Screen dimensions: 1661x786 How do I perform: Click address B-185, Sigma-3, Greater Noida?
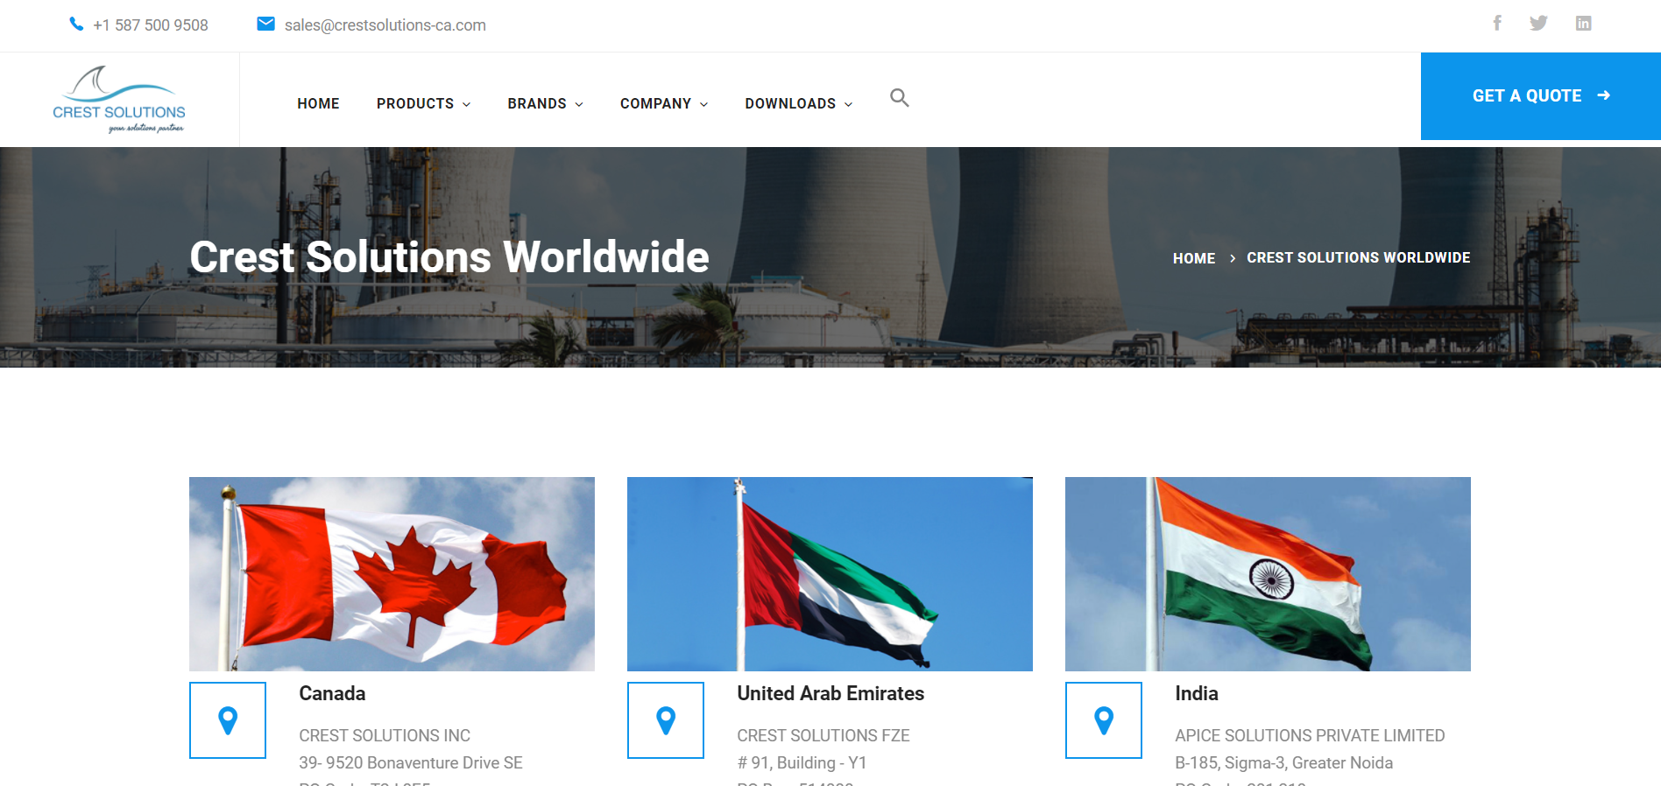pos(1284,763)
